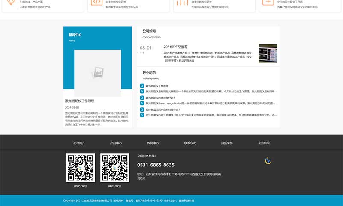This screenshot has width=343, height=206.
Task: Click Q icon beside 红外测温仪的产品特性是什么
Action: tap(142, 110)
